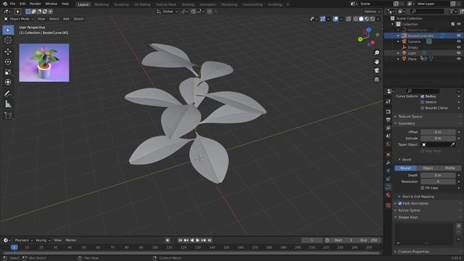The height and width of the screenshot is (261, 464).
Task: Collapse the Geometry panel
Action: (x=406, y=123)
